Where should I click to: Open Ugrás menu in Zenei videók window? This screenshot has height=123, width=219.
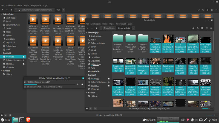(112, 24)
